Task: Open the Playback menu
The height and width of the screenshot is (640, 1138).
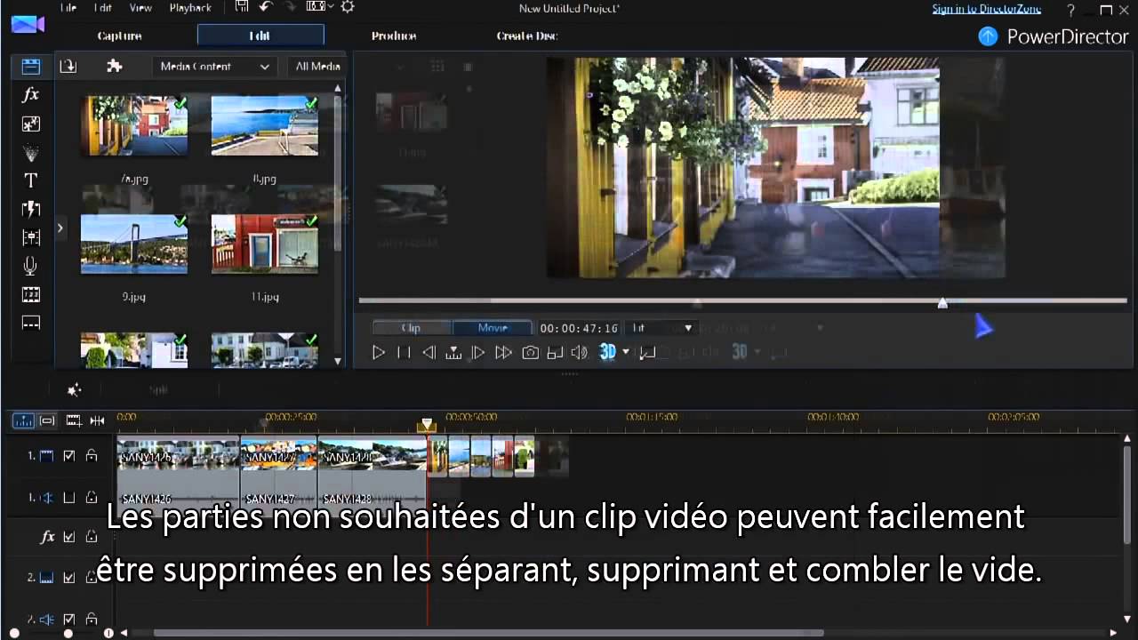Action: (x=190, y=7)
